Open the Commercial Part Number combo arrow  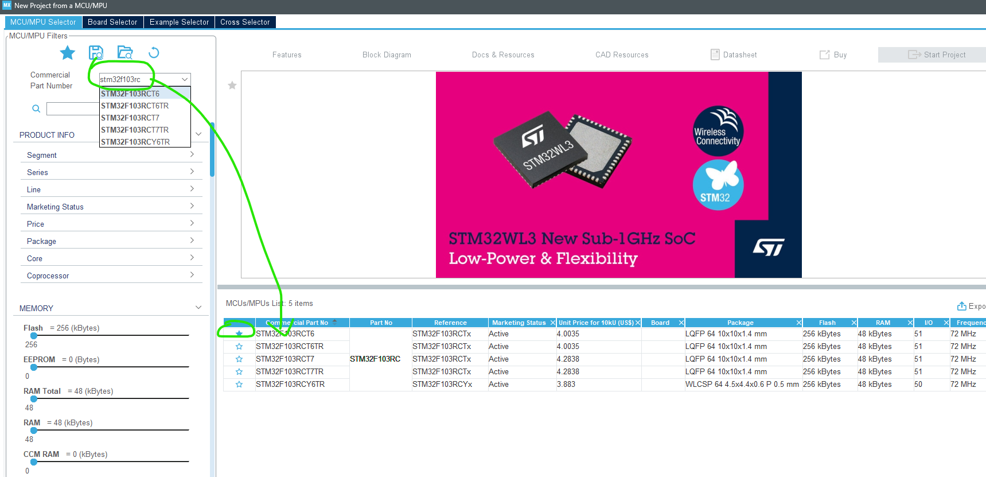pyautogui.click(x=185, y=79)
